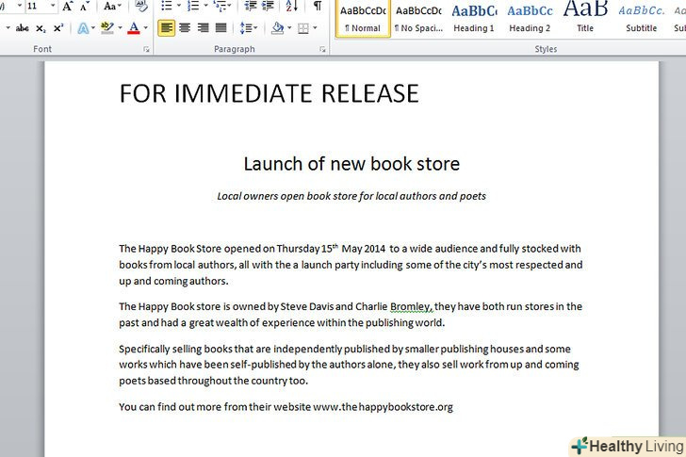
Task: Toggle superscript formatting
Action: [x=58, y=28]
